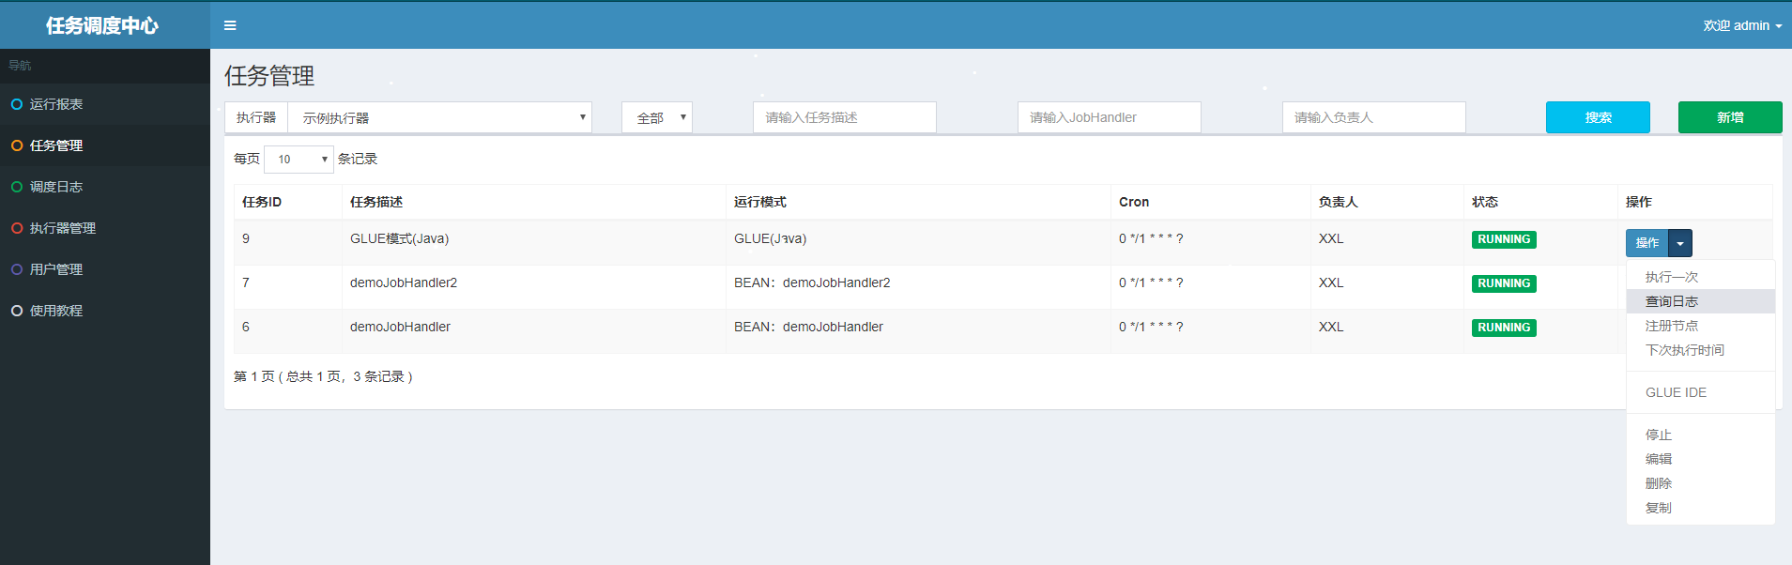
Task: Choose 注册节点 from the action menu
Action: coord(1700,326)
